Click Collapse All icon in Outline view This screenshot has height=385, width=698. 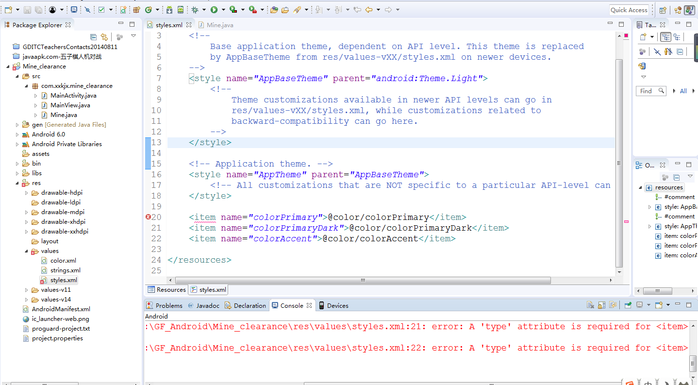tap(676, 177)
